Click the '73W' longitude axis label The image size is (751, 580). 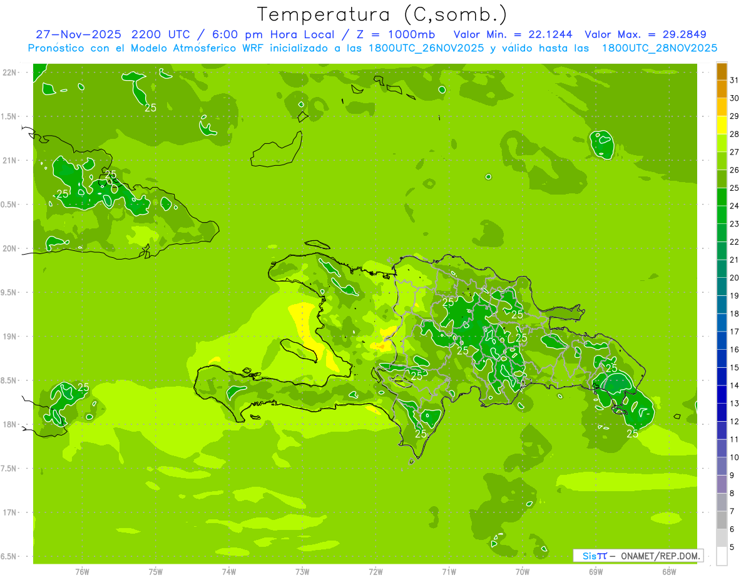click(302, 572)
